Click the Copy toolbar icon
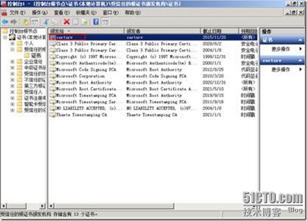The width and height of the screenshot is (307, 221). pyautogui.click(x=55, y=22)
